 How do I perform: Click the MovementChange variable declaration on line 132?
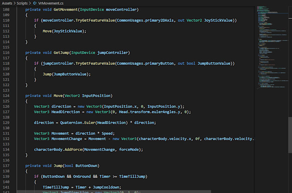pyautogui.click(x=67, y=139)
